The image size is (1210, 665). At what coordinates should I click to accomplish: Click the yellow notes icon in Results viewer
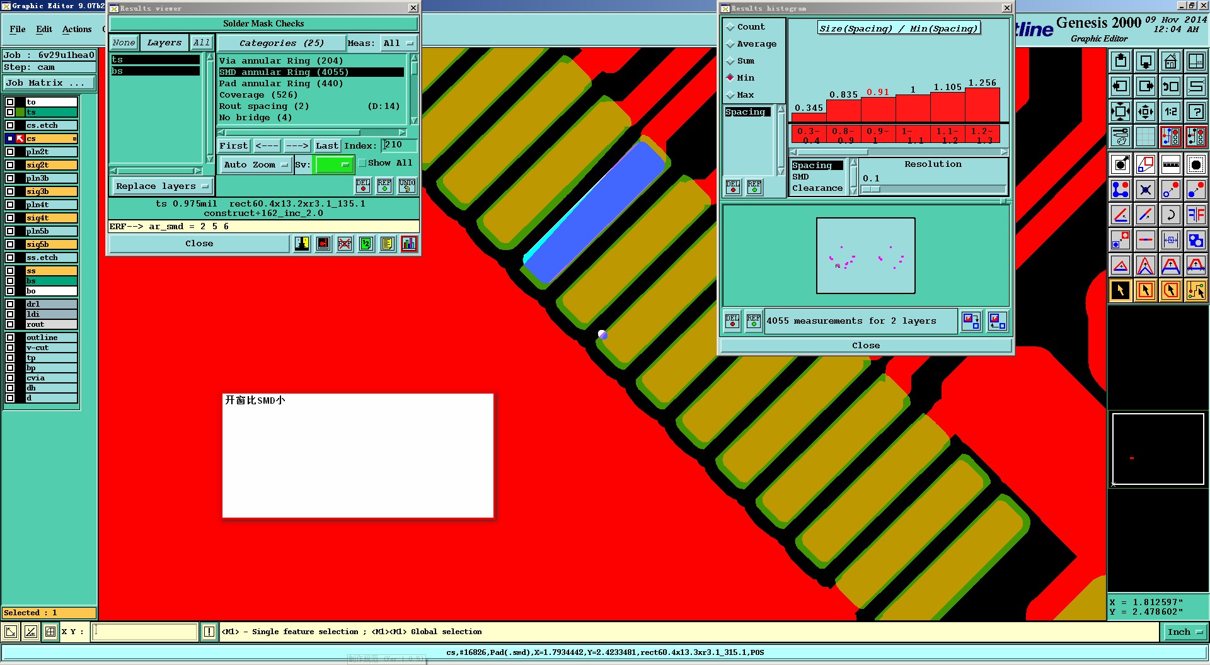click(x=388, y=244)
